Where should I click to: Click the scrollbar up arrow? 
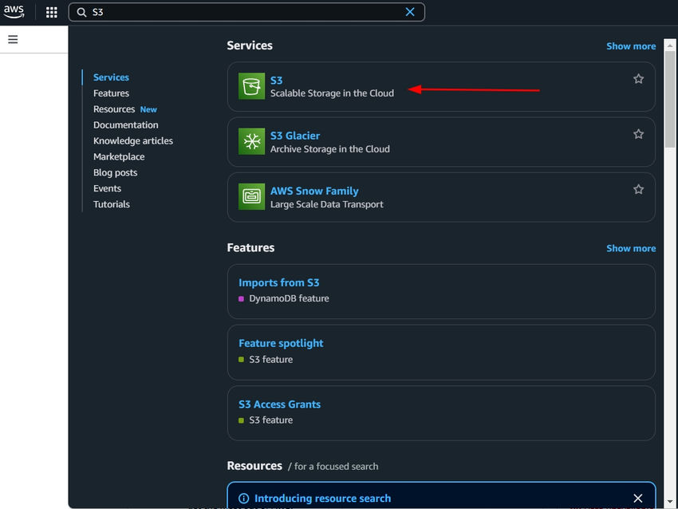tap(670, 45)
